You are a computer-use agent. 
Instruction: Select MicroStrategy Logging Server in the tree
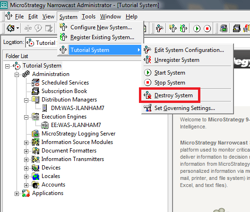(x=78, y=134)
